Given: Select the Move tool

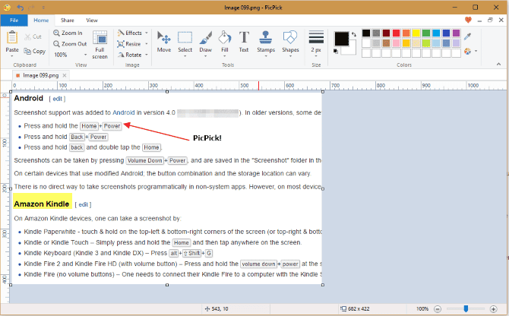Looking at the screenshot, I should (x=164, y=41).
